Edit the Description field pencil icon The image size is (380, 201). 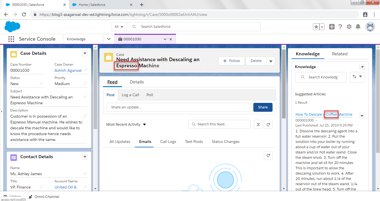tap(85, 116)
